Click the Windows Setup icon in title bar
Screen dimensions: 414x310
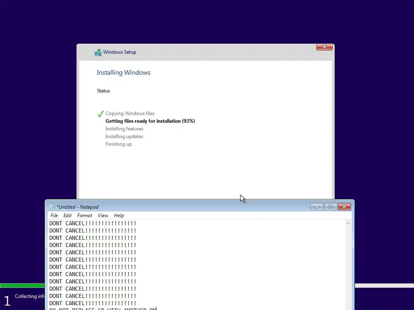[x=98, y=52]
